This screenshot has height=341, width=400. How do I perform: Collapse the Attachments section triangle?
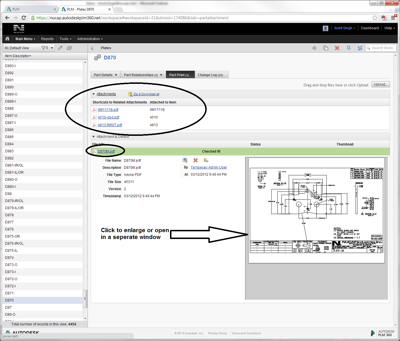[x=94, y=94]
